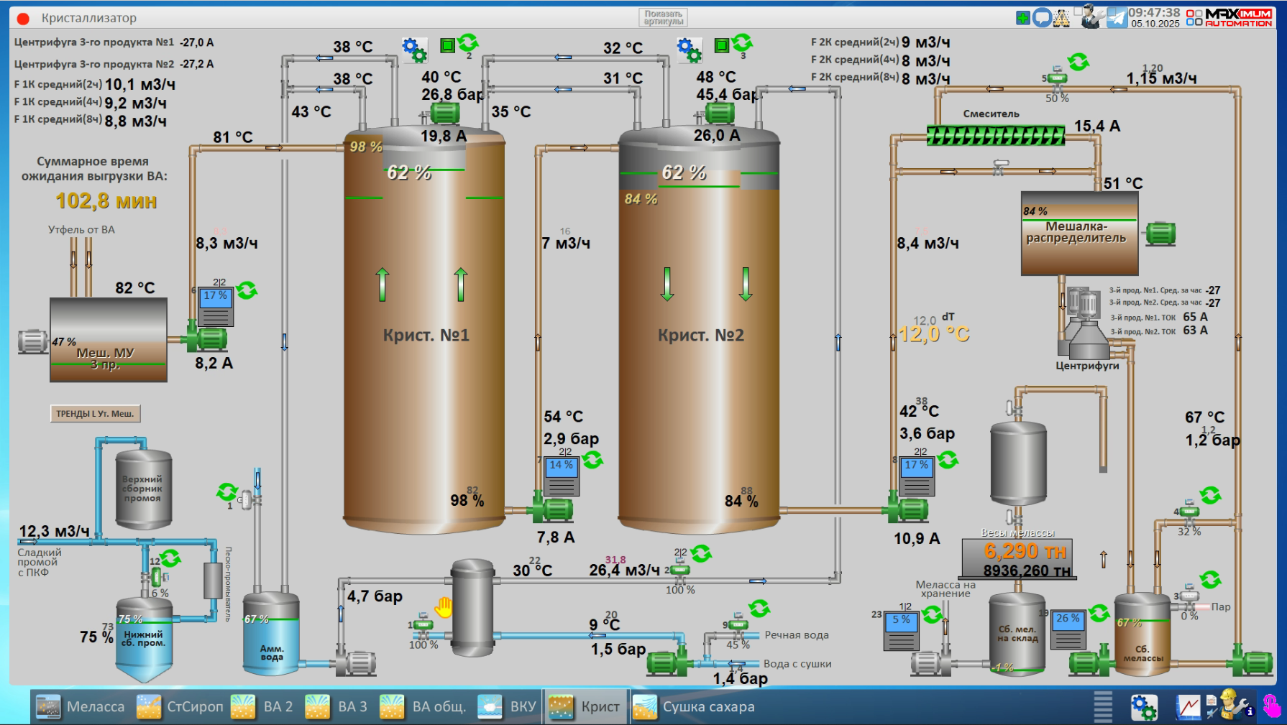Open settings gears for Крист. №1
Viewport: 1287px width, 725px height.
[x=414, y=50]
